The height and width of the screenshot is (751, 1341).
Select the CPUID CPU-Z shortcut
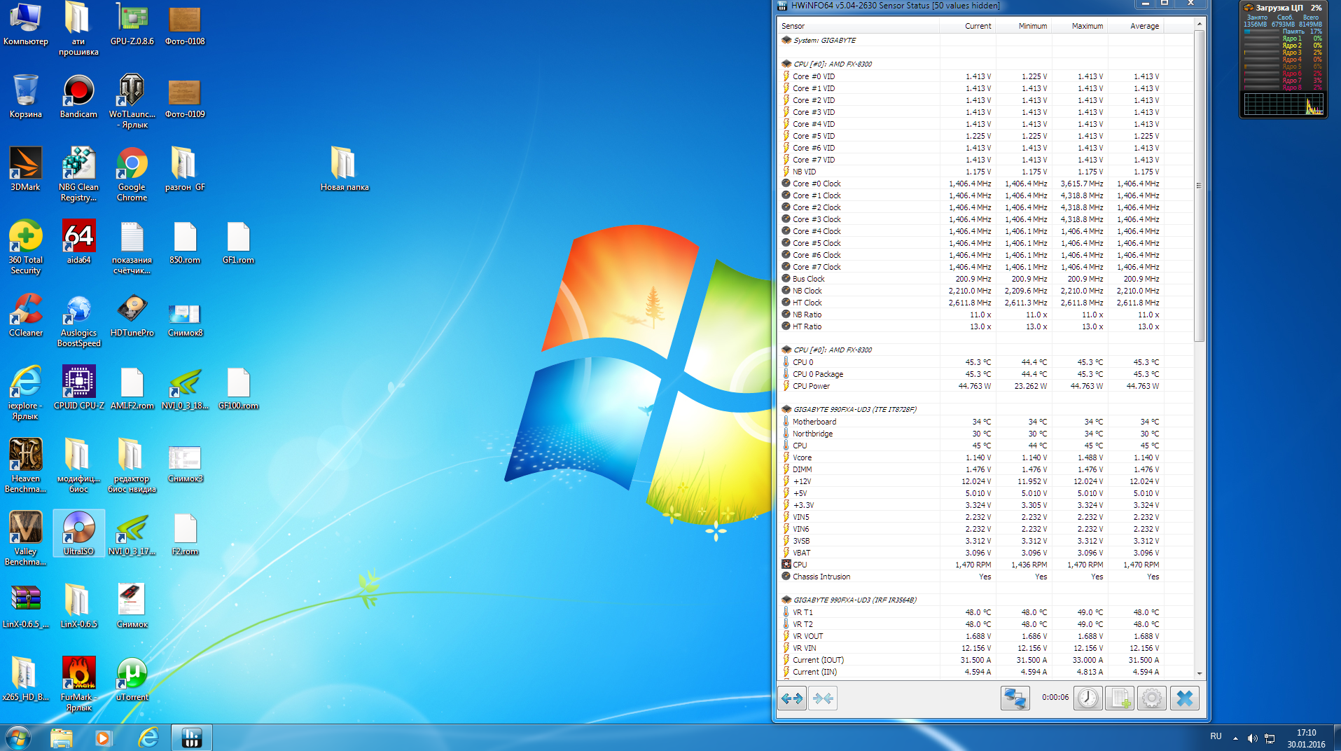pyautogui.click(x=78, y=388)
